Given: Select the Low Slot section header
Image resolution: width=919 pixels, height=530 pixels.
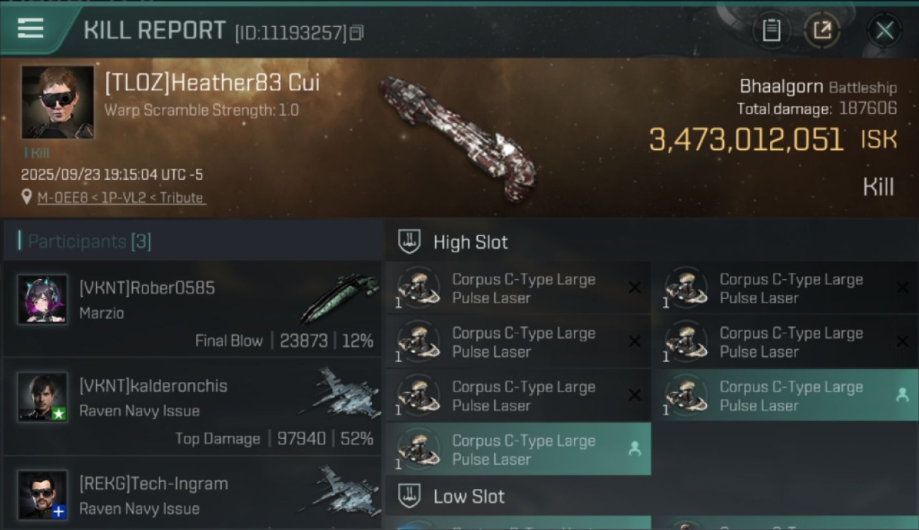Looking at the screenshot, I should coord(469,497).
